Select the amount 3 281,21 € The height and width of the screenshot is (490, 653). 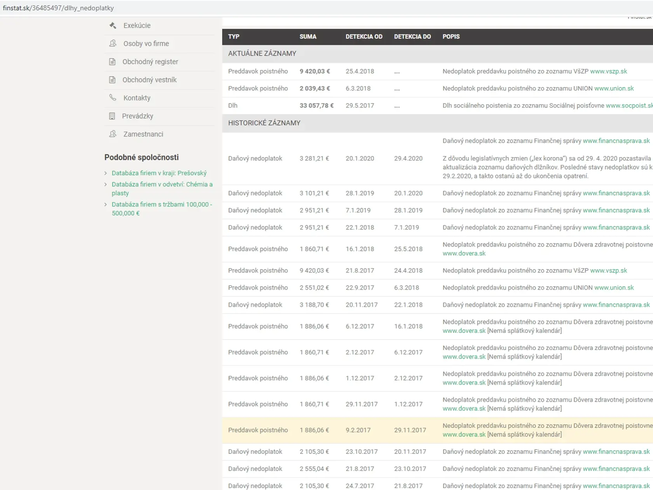pos(314,158)
